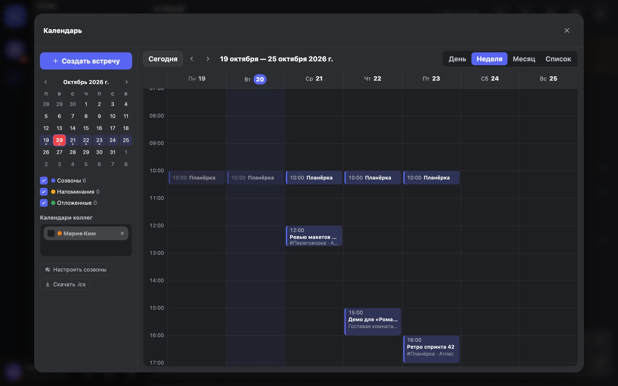Switch to День view
The width and height of the screenshot is (618, 386).
(x=457, y=59)
